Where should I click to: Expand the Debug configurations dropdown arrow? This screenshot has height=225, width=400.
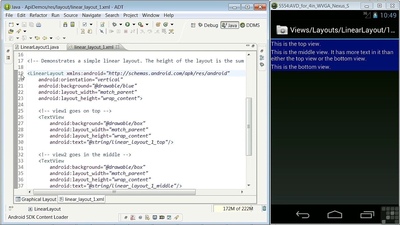(x=121, y=24)
